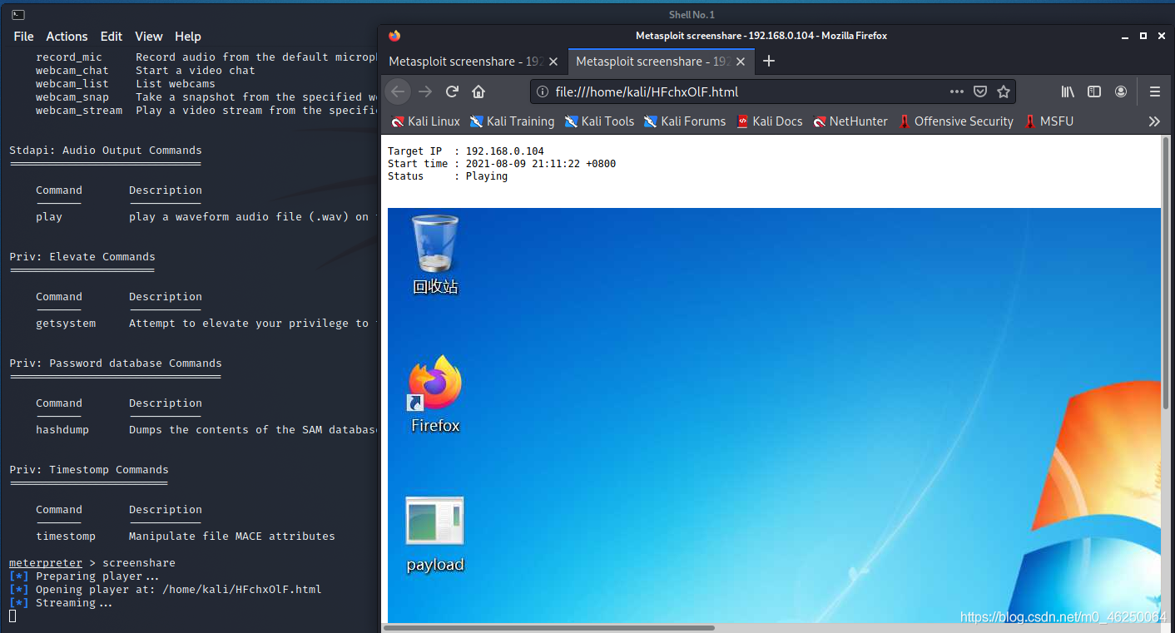
Task: Click the 'Status : Playing' text
Action: point(448,176)
